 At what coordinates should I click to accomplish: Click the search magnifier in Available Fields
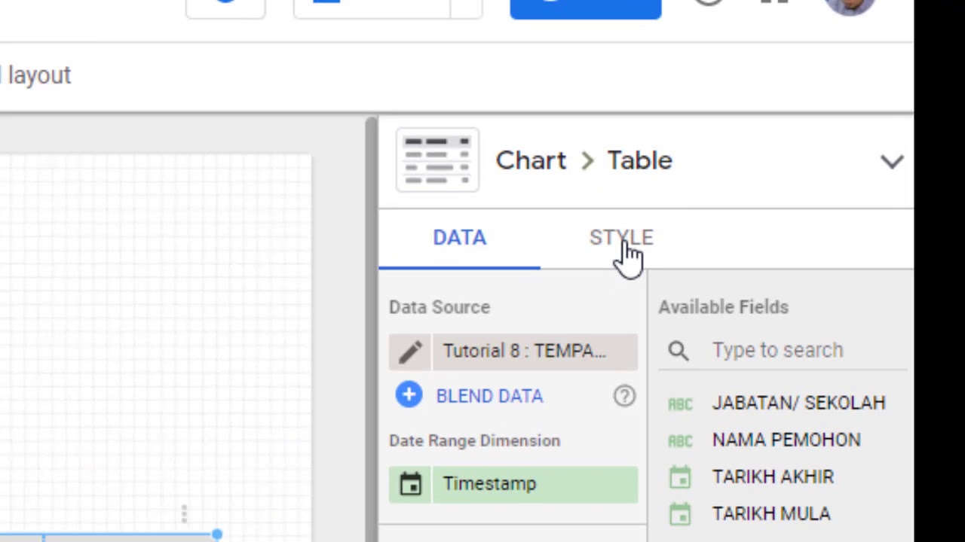(x=678, y=350)
